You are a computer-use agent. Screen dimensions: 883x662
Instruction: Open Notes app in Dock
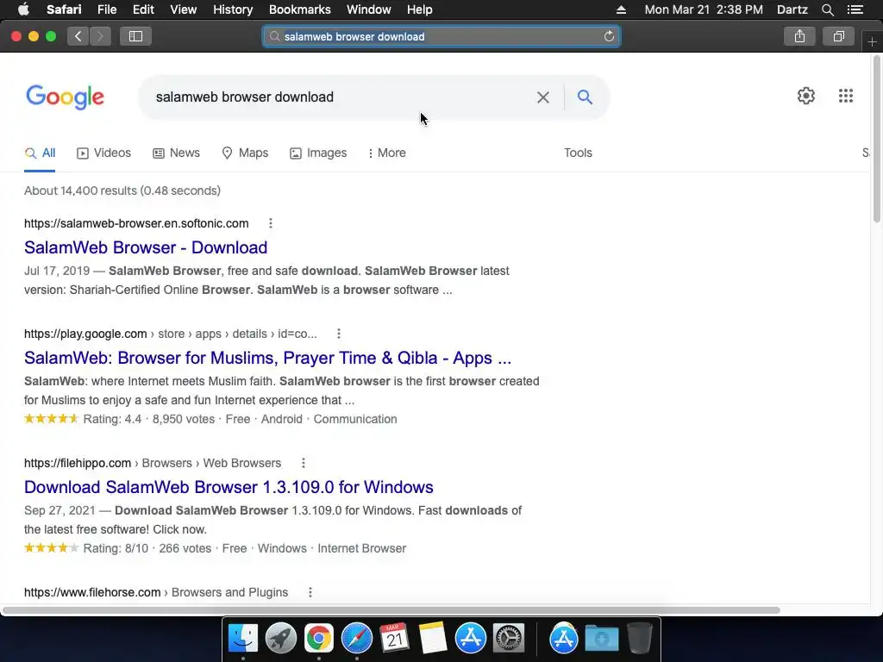(433, 639)
